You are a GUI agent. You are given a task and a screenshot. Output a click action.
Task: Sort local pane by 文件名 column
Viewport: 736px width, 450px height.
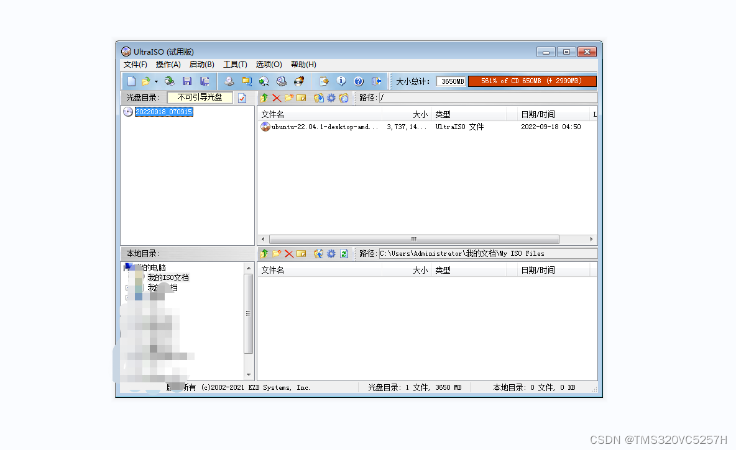point(320,270)
